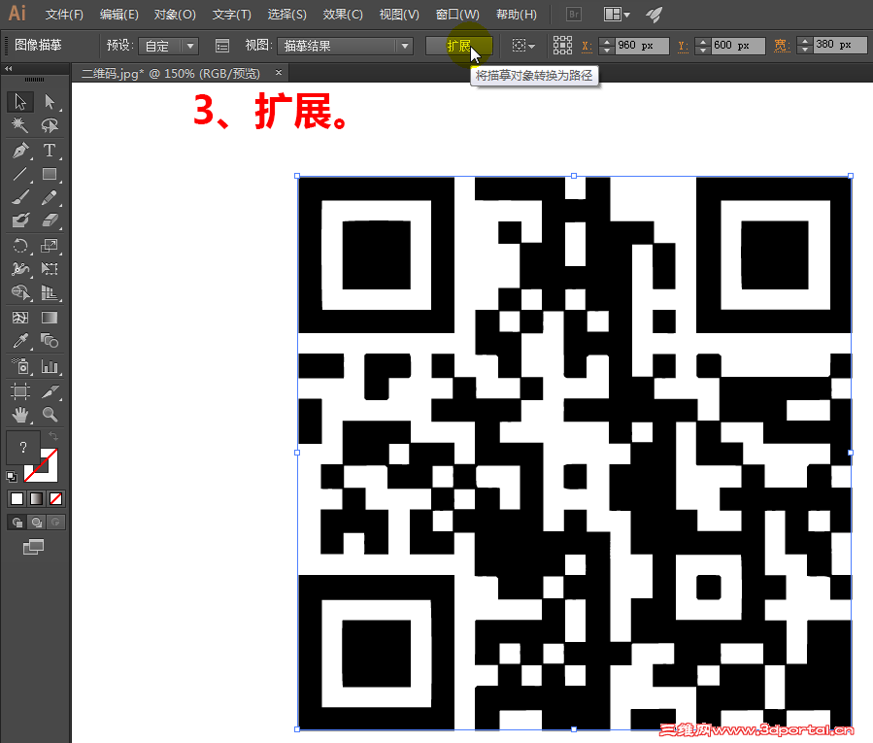Open the 预设 preset dropdown

pyautogui.click(x=168, y=46)
